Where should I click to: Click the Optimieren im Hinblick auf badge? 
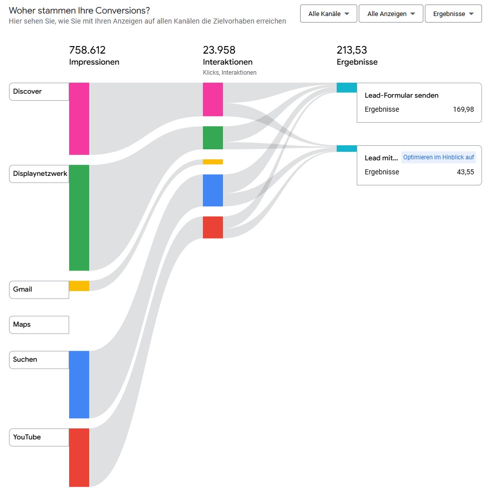click(438, 157)
